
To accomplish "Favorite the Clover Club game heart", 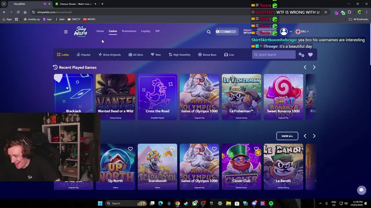I will (x=256, y=149).
